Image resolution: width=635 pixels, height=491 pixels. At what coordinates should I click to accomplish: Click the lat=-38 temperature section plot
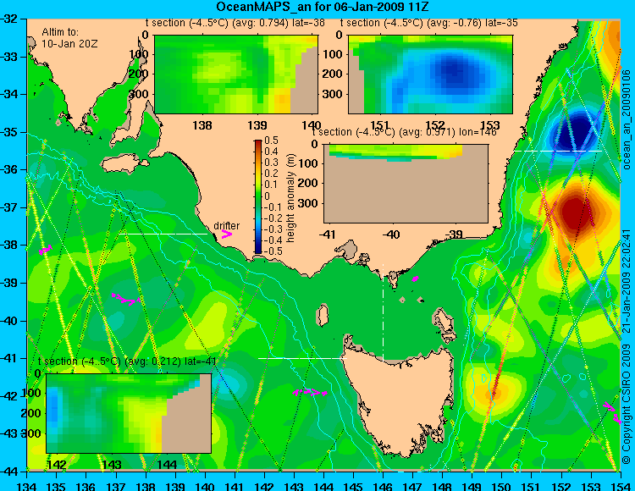[x=236, y=74]
